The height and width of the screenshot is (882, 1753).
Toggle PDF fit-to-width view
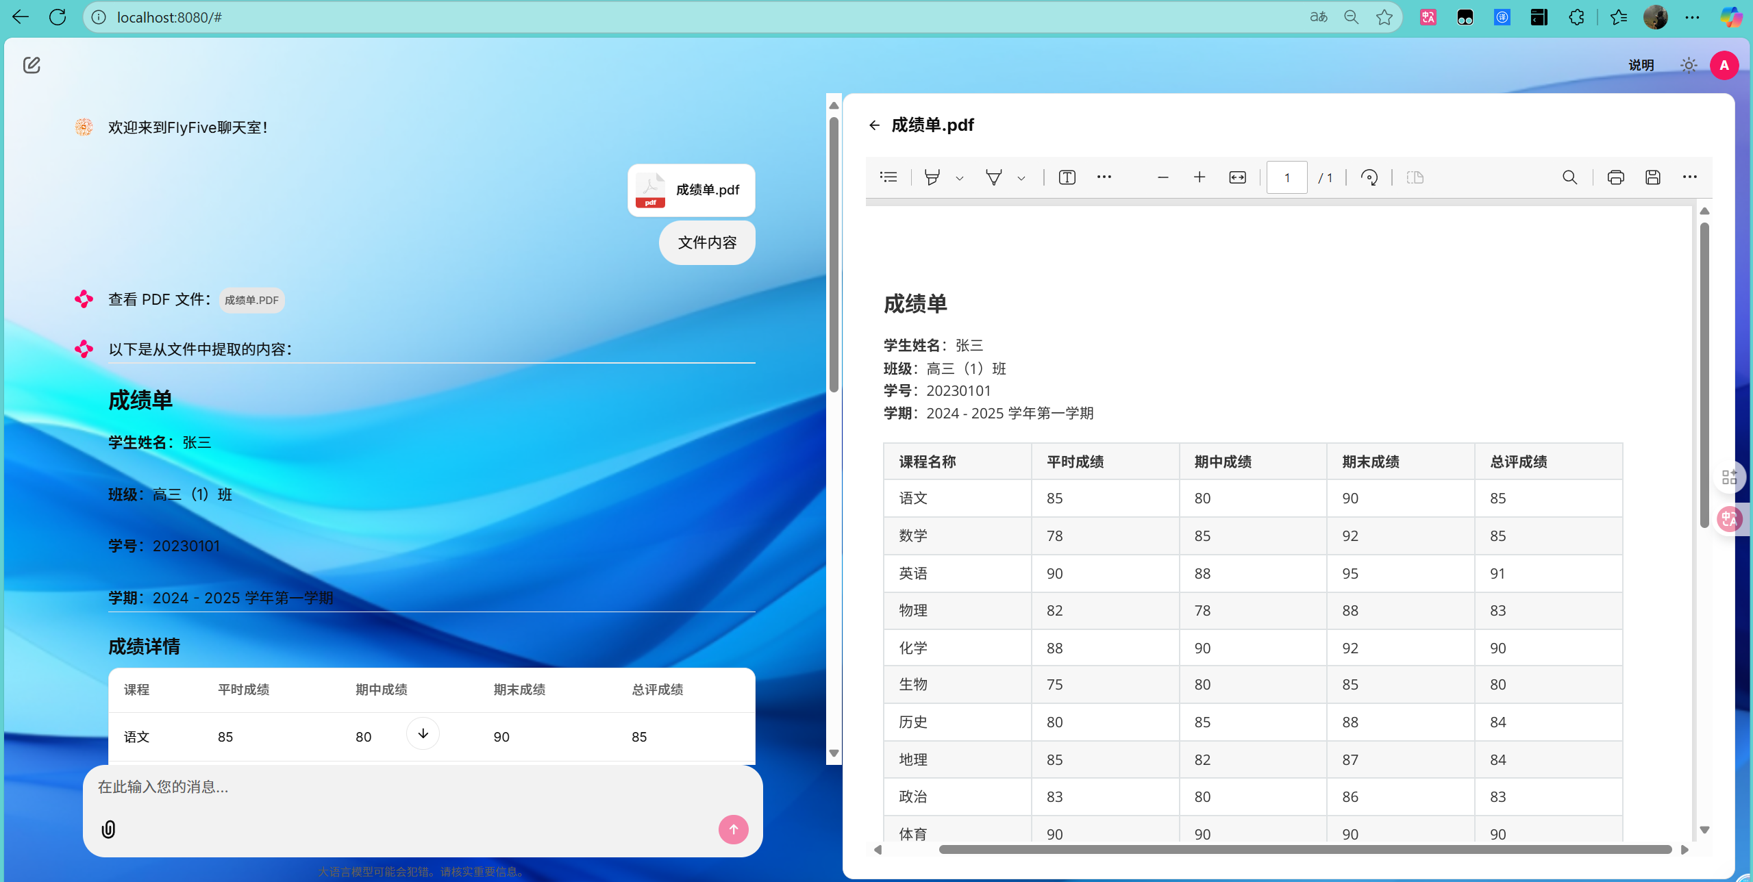click(1237, 177)
